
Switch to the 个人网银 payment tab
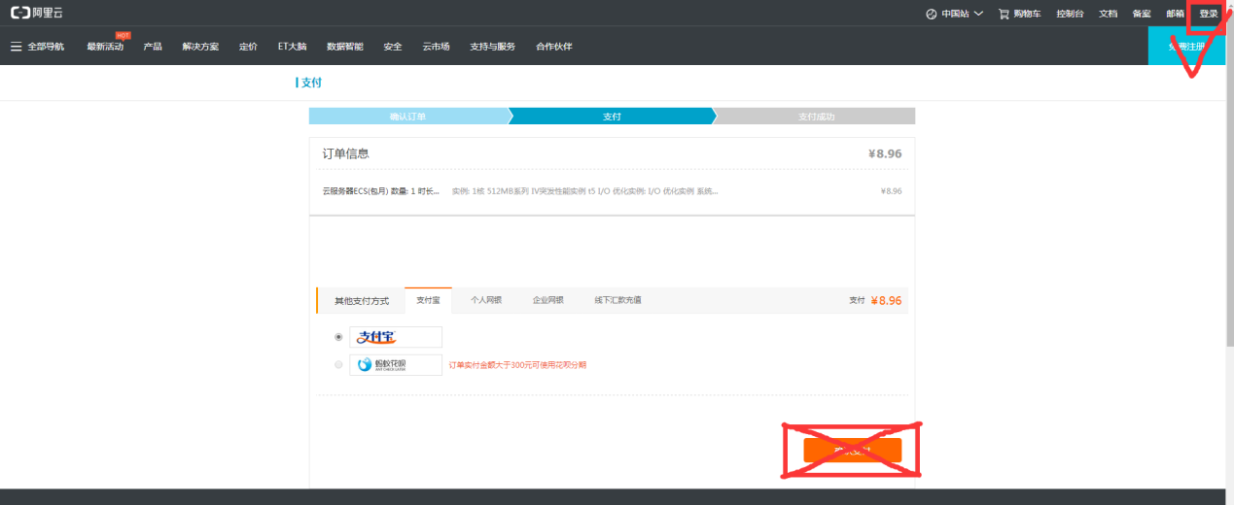[x=485, y=300]
